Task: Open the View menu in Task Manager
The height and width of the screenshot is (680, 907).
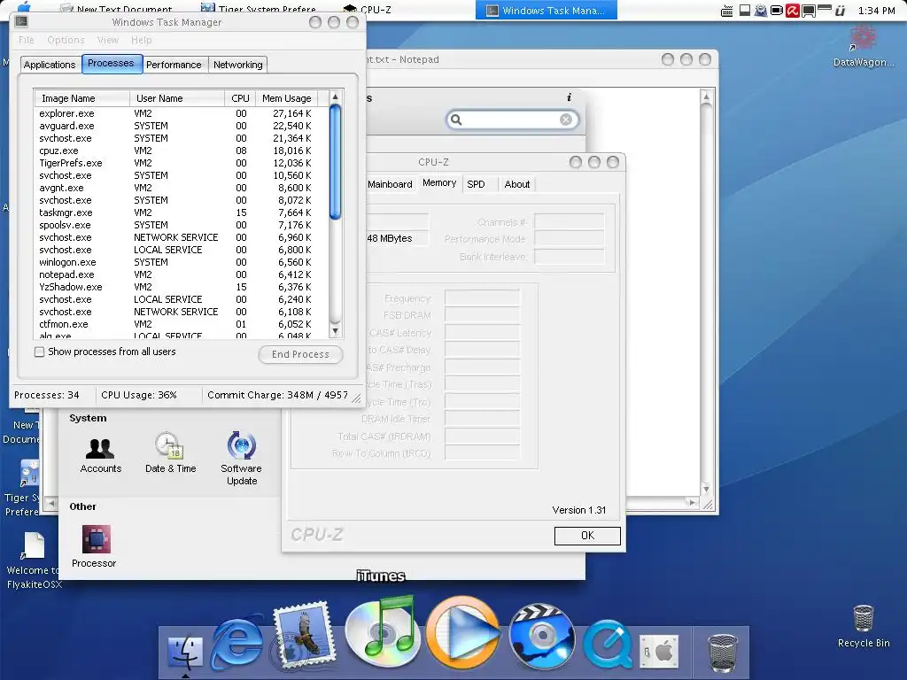Action: [108, 40]
